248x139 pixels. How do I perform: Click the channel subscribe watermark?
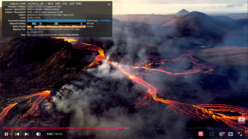click(x=242, y=120)
